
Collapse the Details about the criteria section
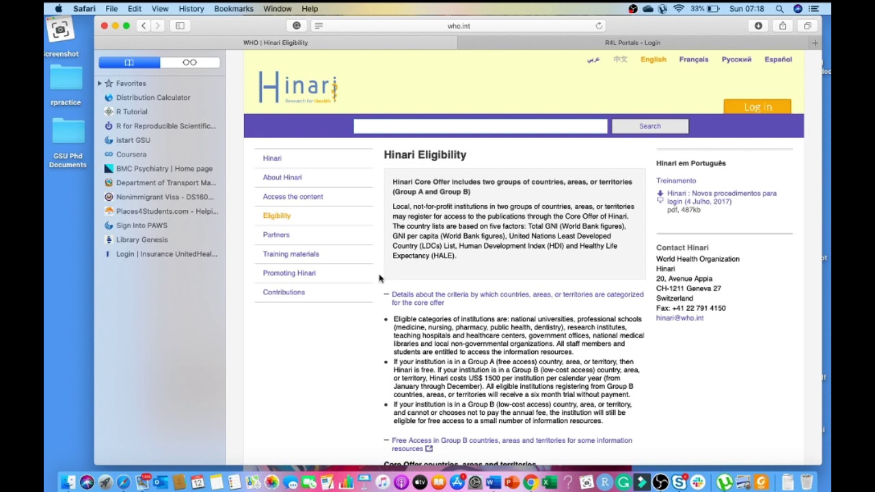[517, 298]
